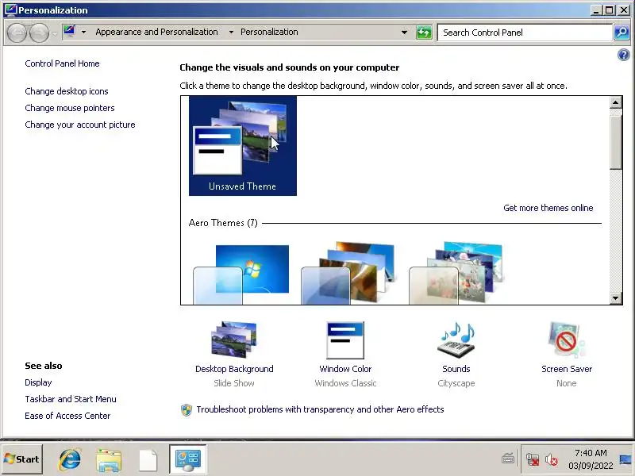Open Internet Explorer from taskbar
Viewport: 635px width, 476px height.
70,459
